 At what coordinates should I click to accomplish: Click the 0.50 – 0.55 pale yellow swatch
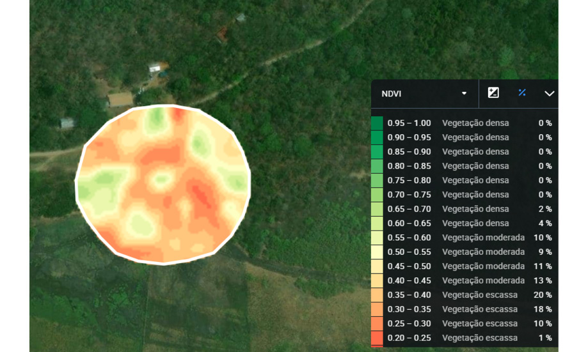(x=377, y=252)
